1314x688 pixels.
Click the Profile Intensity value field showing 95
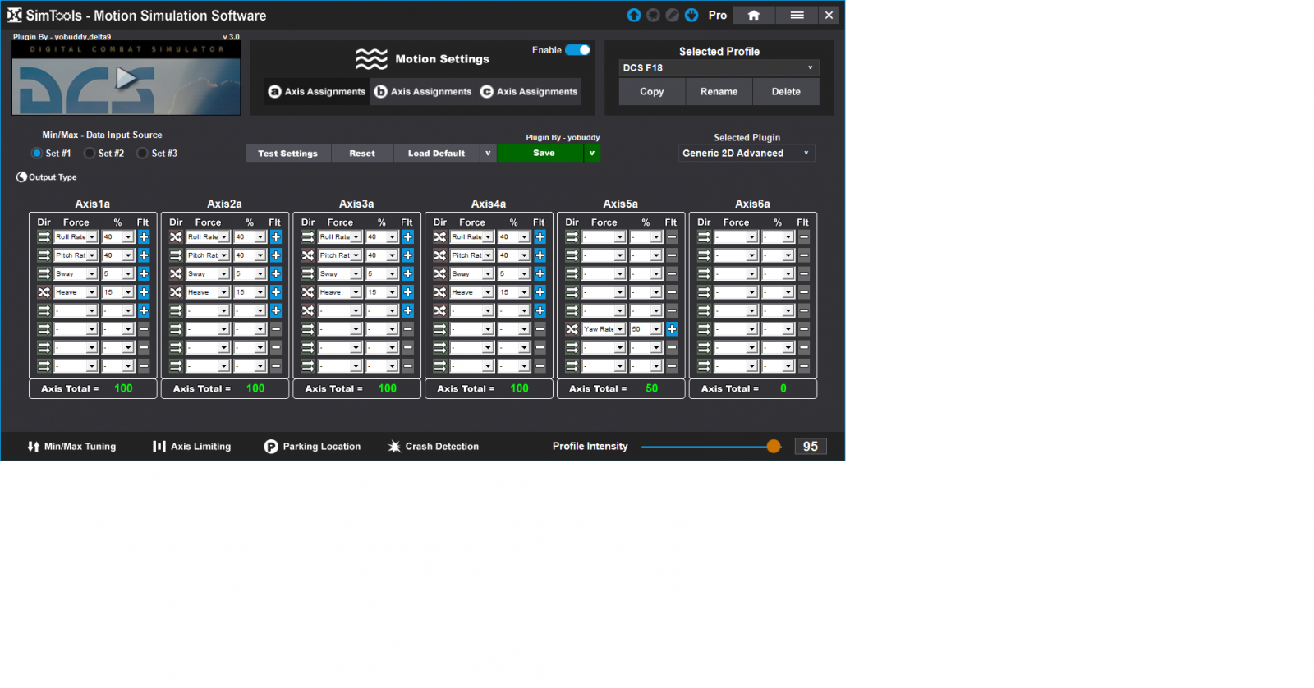(x=811, y=446)
